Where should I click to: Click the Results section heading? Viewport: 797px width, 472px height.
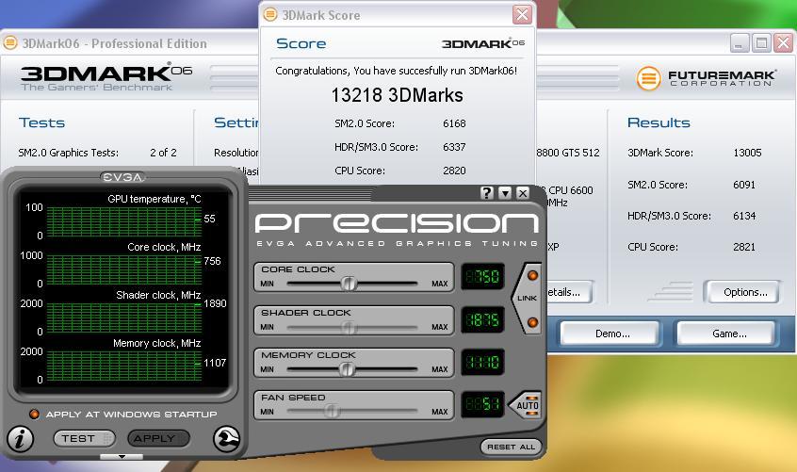point(659,122)
